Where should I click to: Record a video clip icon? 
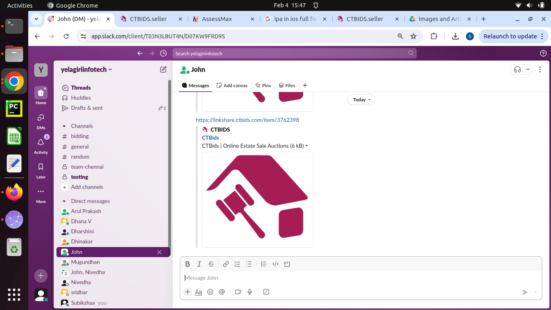(238, 292)
